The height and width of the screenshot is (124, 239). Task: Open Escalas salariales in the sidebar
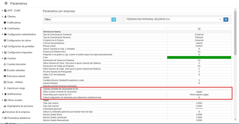16,70
